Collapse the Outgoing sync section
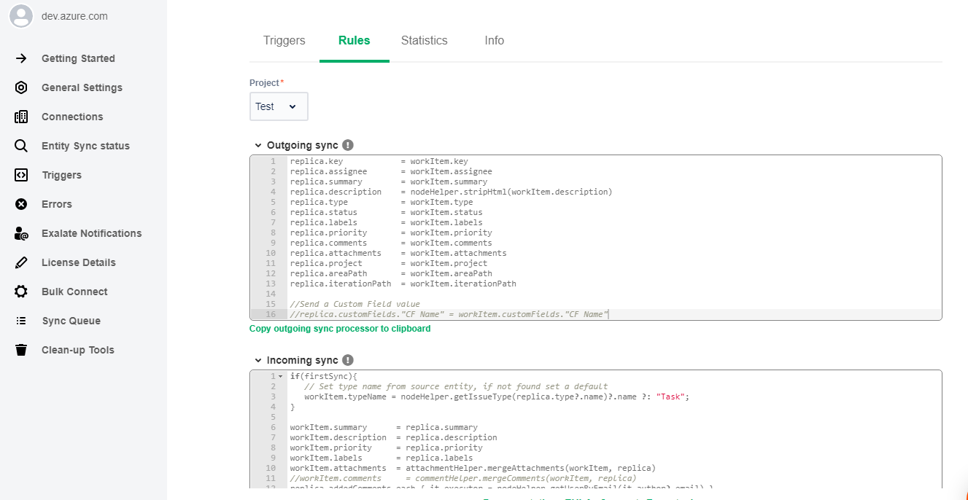The image size is (968, 500). coord(258,146)
